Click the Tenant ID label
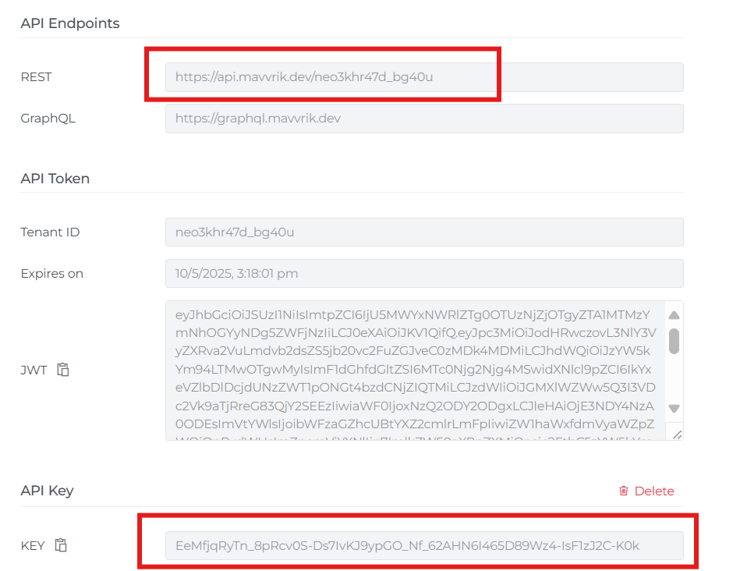The height and width of the screenshot is (571, 733). 50,232
